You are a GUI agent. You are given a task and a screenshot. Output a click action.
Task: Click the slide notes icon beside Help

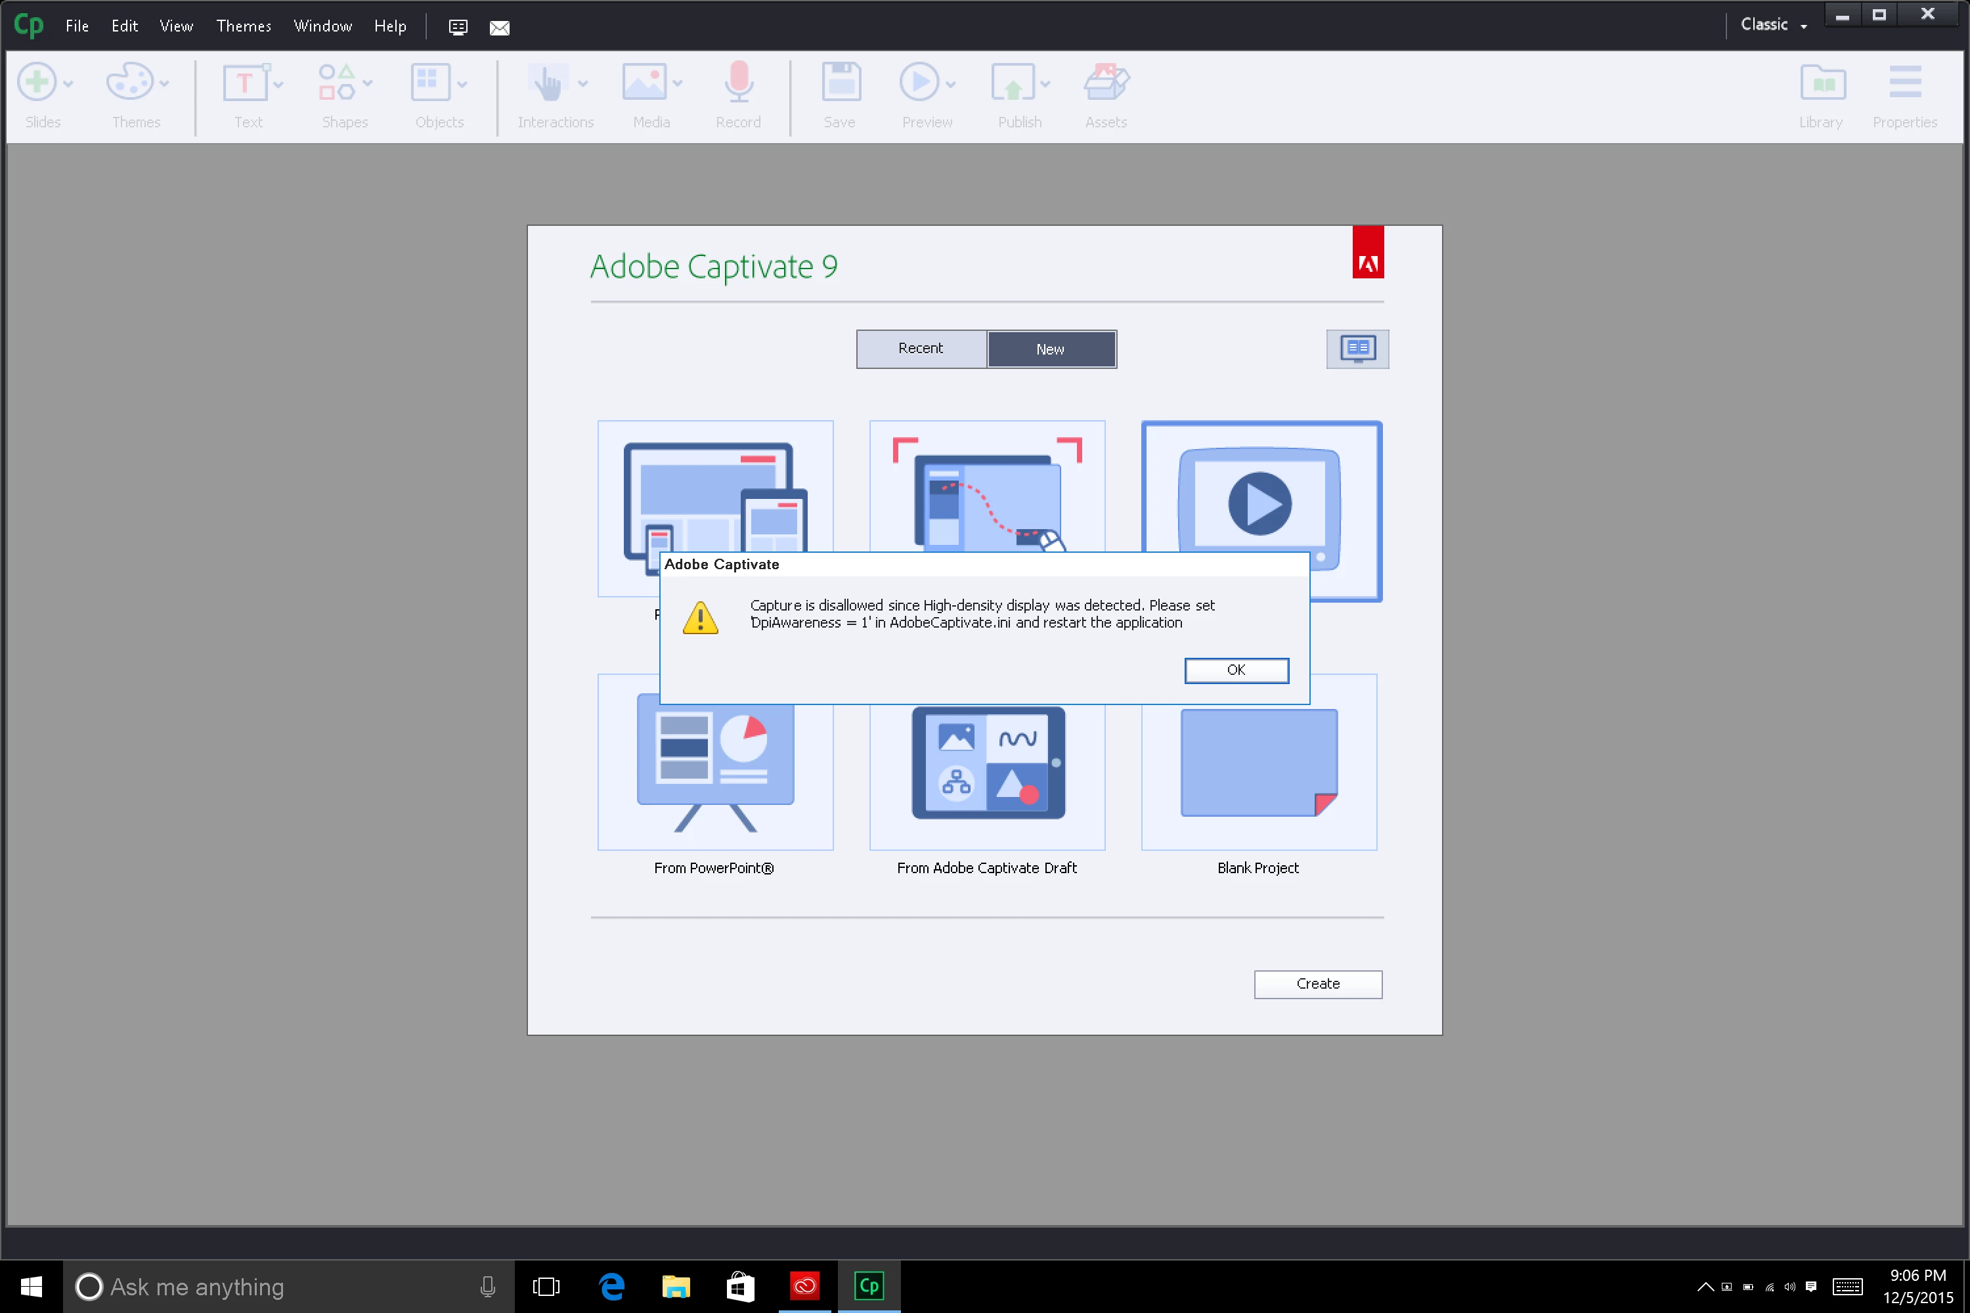click(x=457, y=27)
